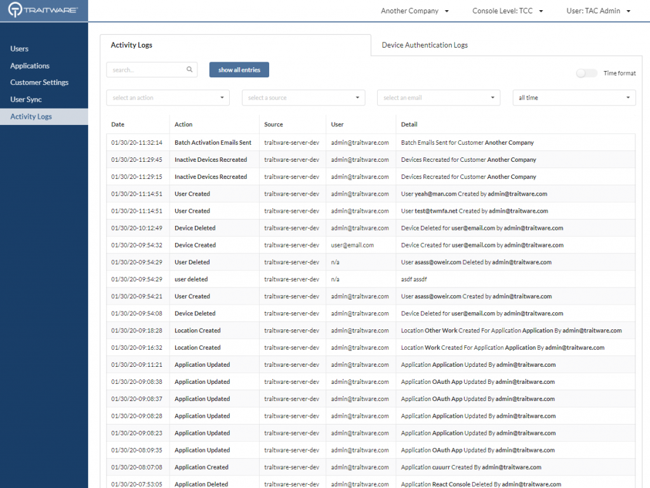Click the User column header

tap(338, 124)
